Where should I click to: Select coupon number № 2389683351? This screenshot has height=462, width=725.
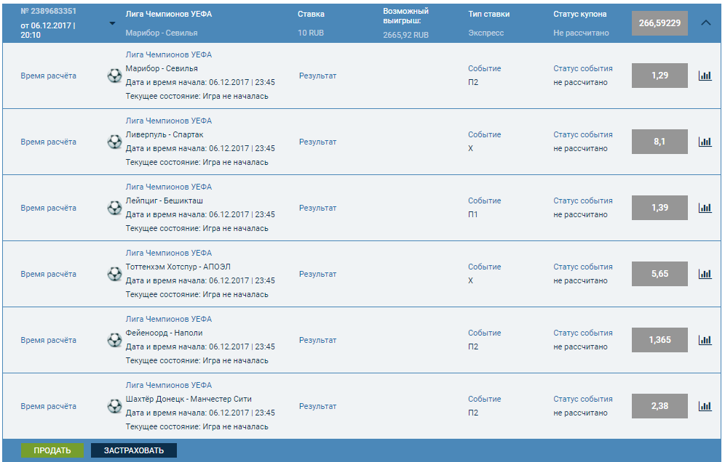tap(49, 11)
